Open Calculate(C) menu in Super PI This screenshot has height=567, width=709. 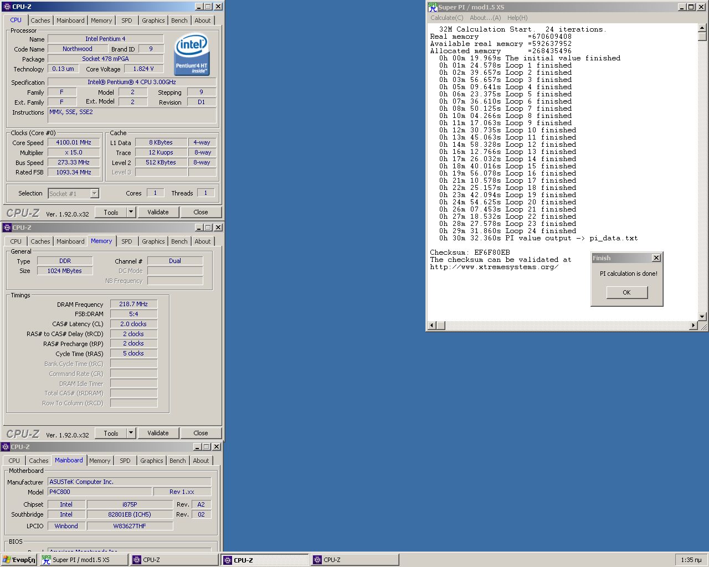[447, 18]
